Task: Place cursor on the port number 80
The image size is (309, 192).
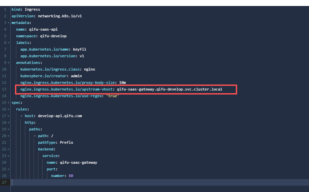Action: tap(71, 176)
